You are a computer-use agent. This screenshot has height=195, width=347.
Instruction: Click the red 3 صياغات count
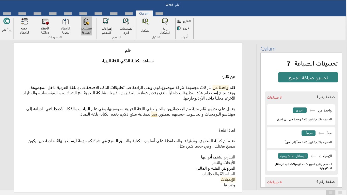(x=274, y=97)
